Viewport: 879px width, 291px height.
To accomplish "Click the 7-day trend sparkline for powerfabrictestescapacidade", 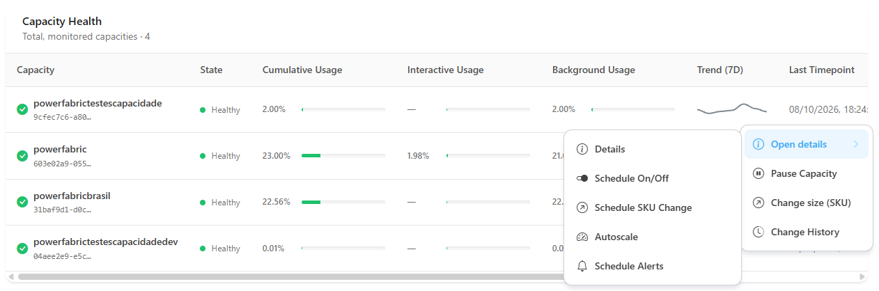I will 732,109.
